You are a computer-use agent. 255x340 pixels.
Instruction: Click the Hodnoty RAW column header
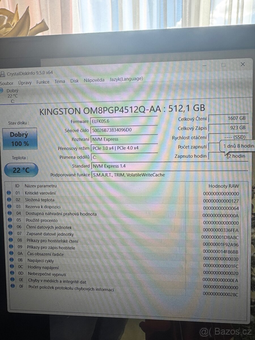click(224, 186)
